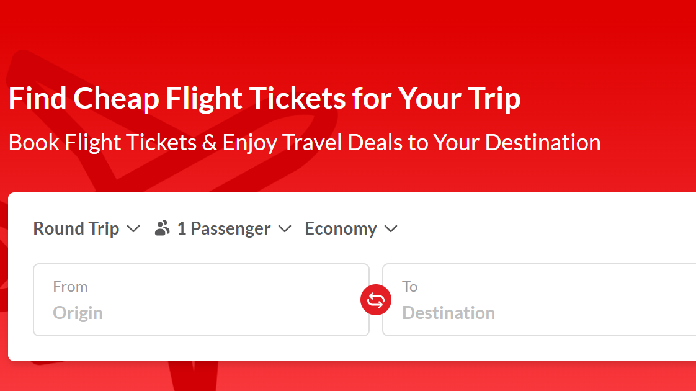Click "Your Trip" in the main heading
The height and width of the screenshot is (391, 696).
click(x=459, y=99)
